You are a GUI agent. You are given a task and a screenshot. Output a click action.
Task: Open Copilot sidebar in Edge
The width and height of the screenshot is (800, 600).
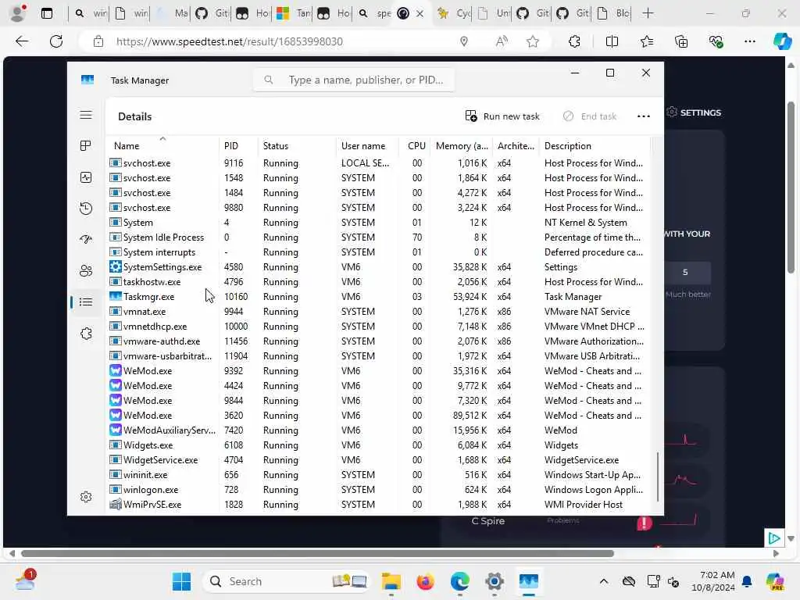(782, 41)
